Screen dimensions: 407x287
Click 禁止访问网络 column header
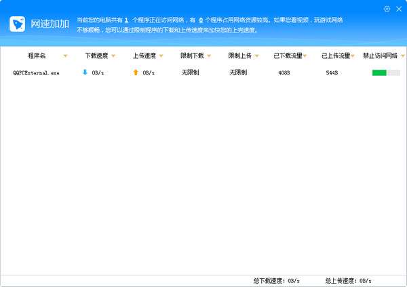click(381, 56)
